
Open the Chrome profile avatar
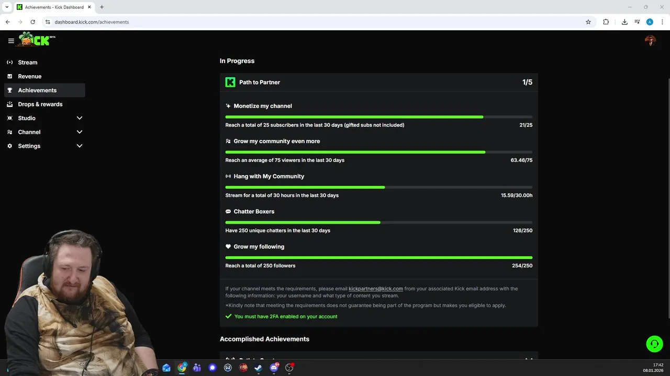[650, 22]
